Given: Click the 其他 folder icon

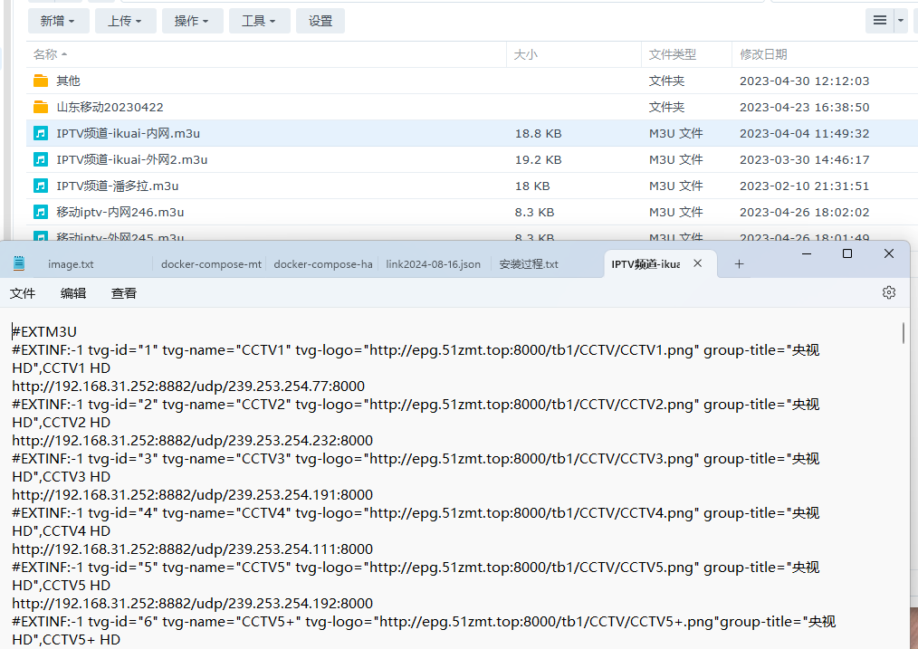Looking at the screenshot, I should click(41, 81).
